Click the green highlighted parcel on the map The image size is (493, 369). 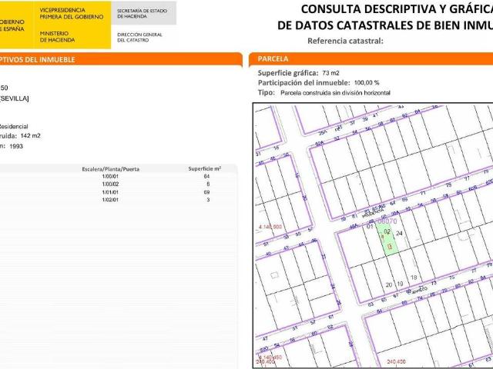pyautogui.click(x=387, y=239)
